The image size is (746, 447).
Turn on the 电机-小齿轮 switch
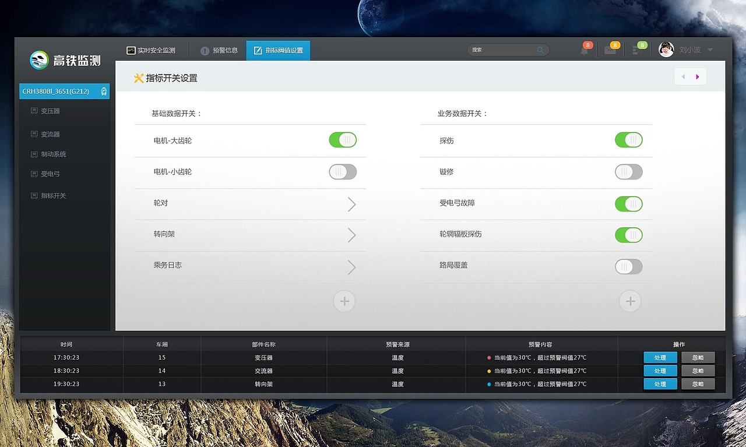(x=343, y=172)
